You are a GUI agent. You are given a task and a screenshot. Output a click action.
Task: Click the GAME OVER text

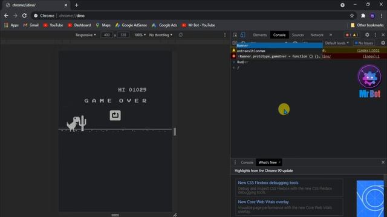pos(115,101)
